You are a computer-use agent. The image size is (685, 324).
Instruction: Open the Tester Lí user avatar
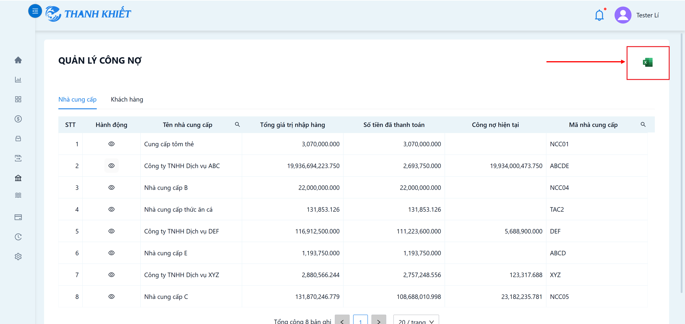pyautogui.click(x=623, y=15)
